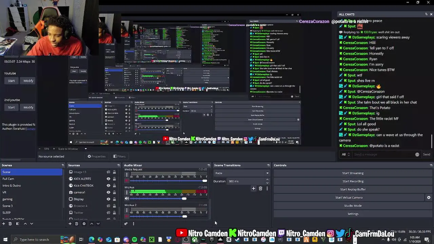This screenshot has width=434, height=244.
Task: Pop out the chat dock window icon
Action: (x=426, y=14)
